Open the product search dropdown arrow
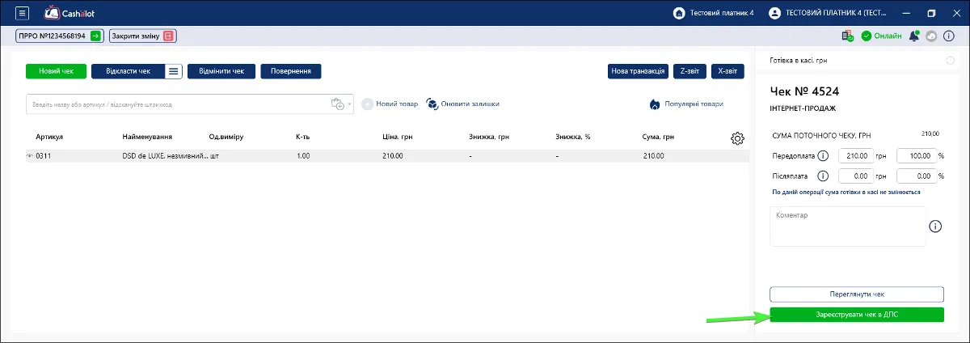 point(350,105)
